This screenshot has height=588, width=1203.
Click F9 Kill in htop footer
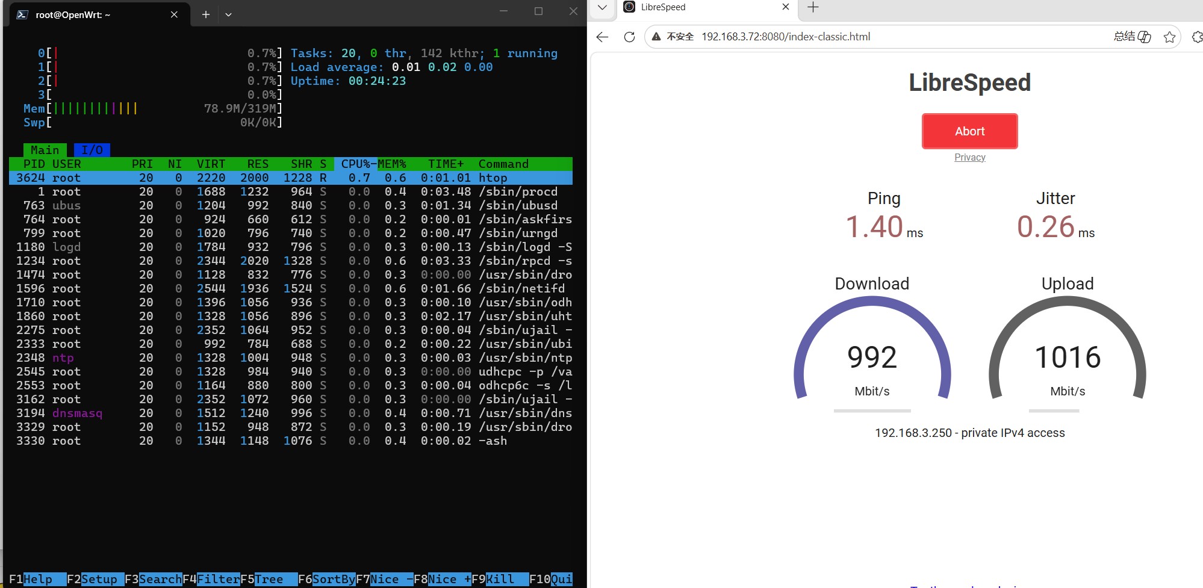click(500, 579)
